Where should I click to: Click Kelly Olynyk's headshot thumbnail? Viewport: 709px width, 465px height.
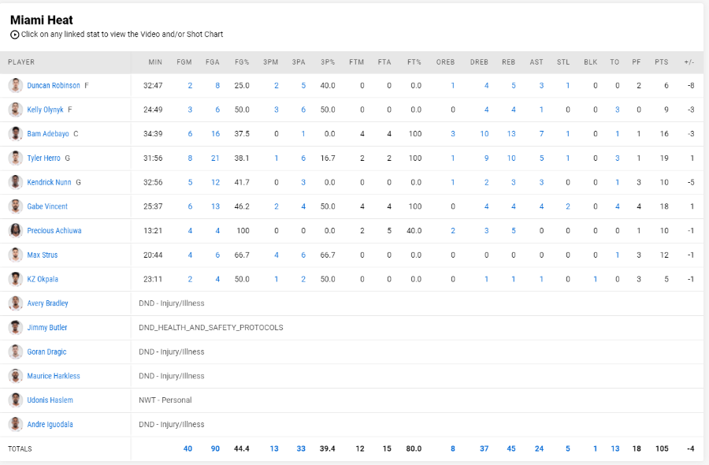pyautogui.click(x=16, y=110)
